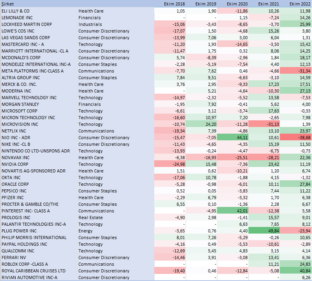Click Nvidia's -24,98 value
The width and height of the screenshot is (312, 281).
pyautogui.click(x=170, y=164)
